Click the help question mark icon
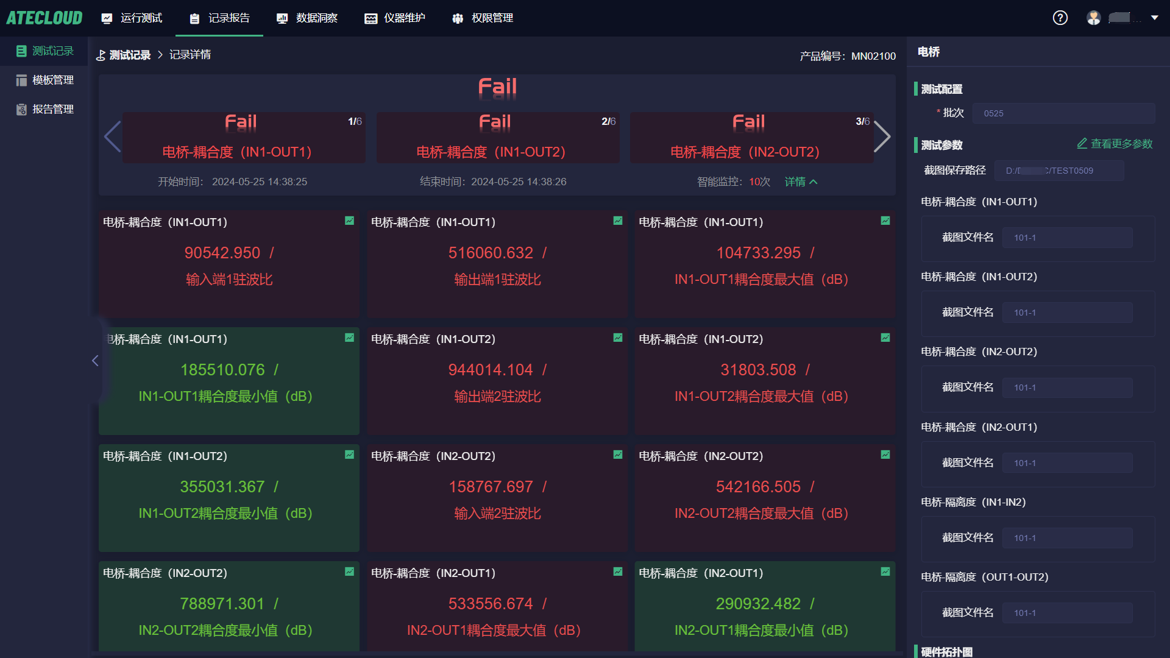Screen dimensions: 1170x658 1060,18
